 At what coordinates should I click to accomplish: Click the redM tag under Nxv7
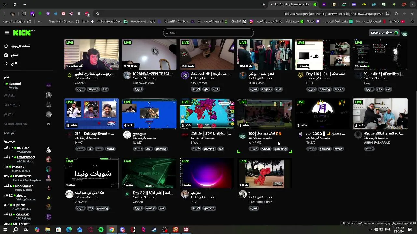click(110, 149)
